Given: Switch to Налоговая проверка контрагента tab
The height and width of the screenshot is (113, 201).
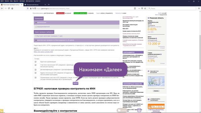Looking at the screenshot, I should 11,5.
